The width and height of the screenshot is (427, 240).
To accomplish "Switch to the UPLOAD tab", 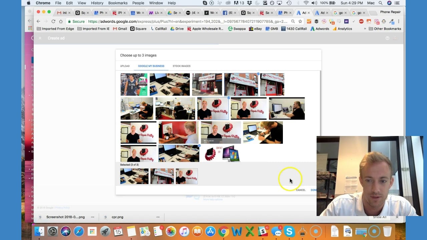I will 124,66.
